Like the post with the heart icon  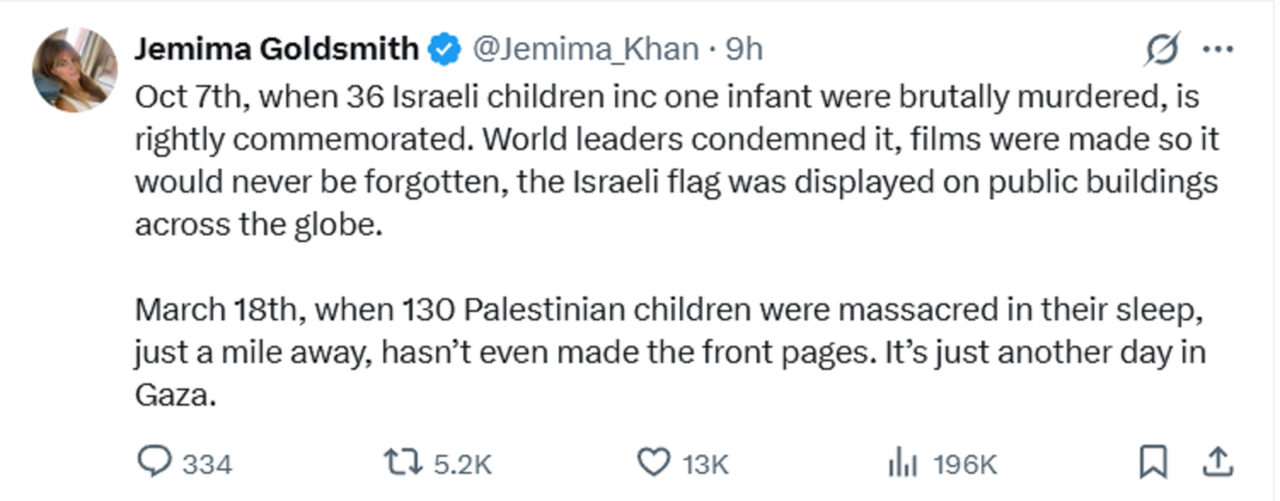tap(654, 462)
